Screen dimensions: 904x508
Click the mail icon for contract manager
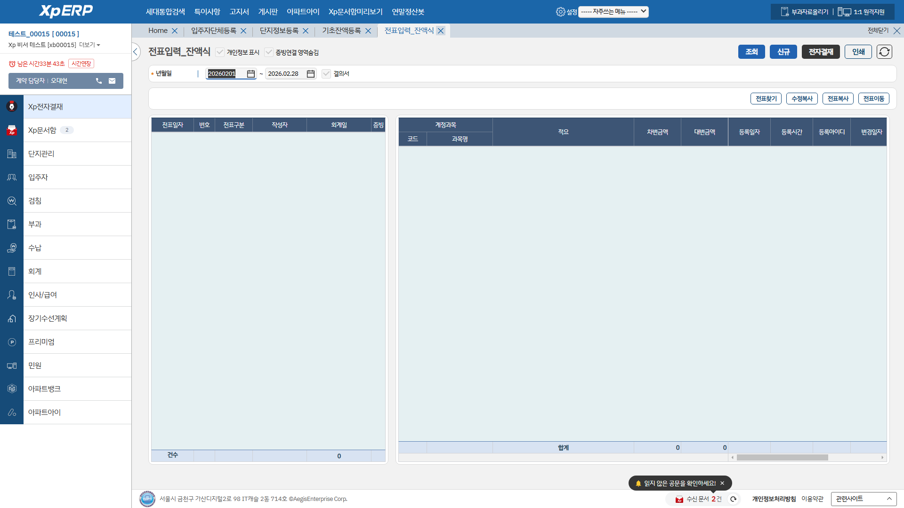point(112,81)
